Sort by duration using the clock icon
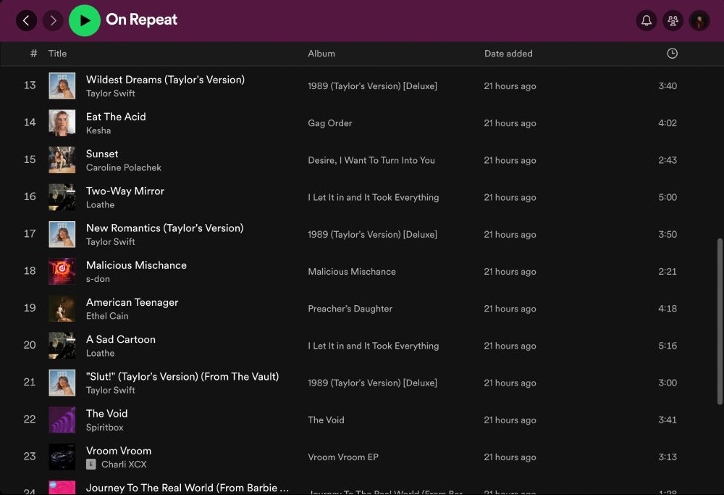This screenshot has width=724, height=495. (673, 54)
